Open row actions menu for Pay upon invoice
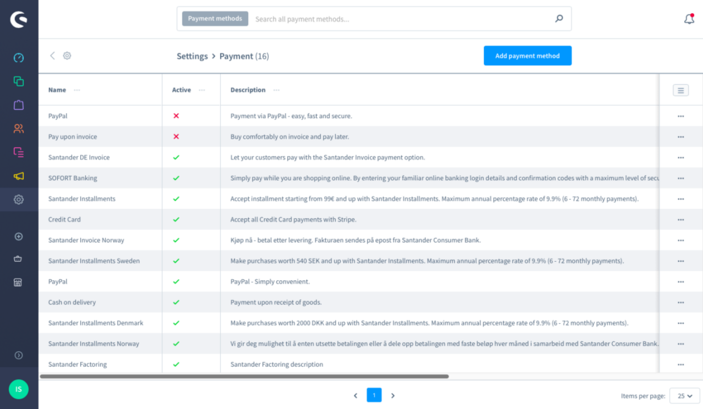This screenshot has width=703, height=409. point(681,137)
